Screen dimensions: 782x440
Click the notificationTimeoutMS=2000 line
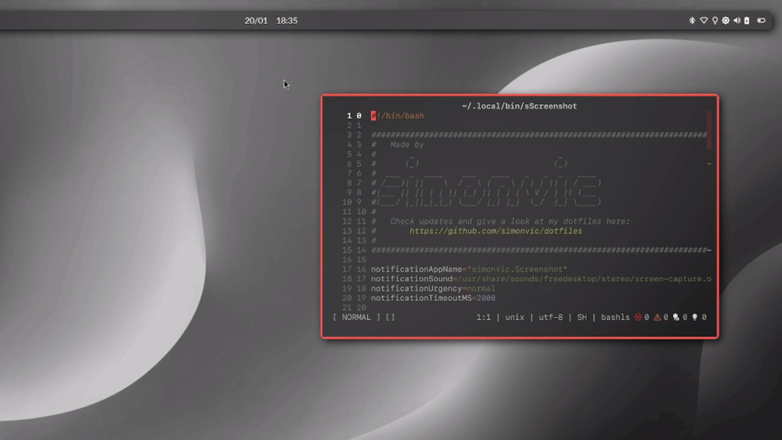pyautogui.click(x=433, y=299)
